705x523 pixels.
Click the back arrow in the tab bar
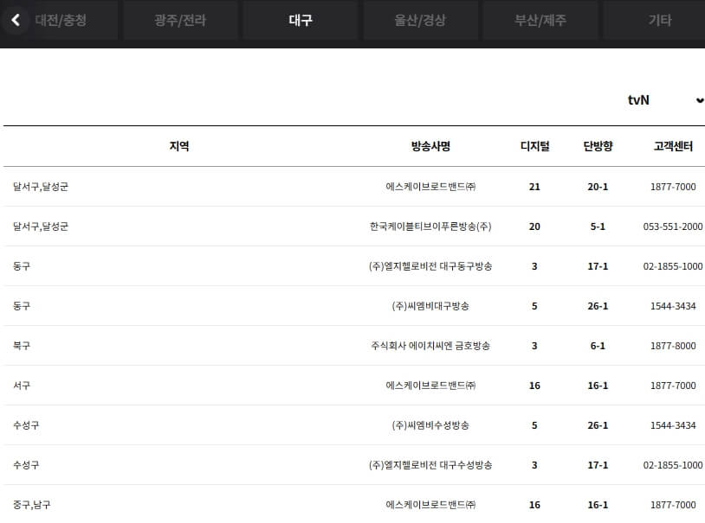coord(16,20)
